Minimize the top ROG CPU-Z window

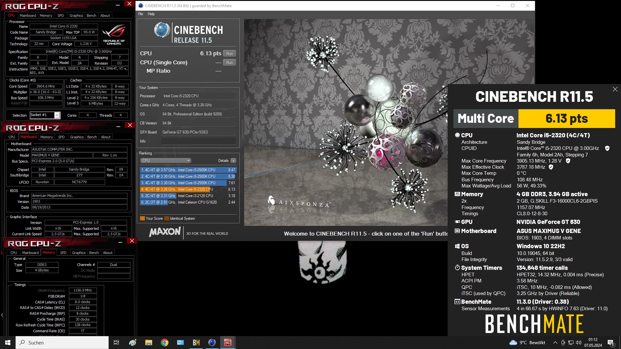[118, 5]
